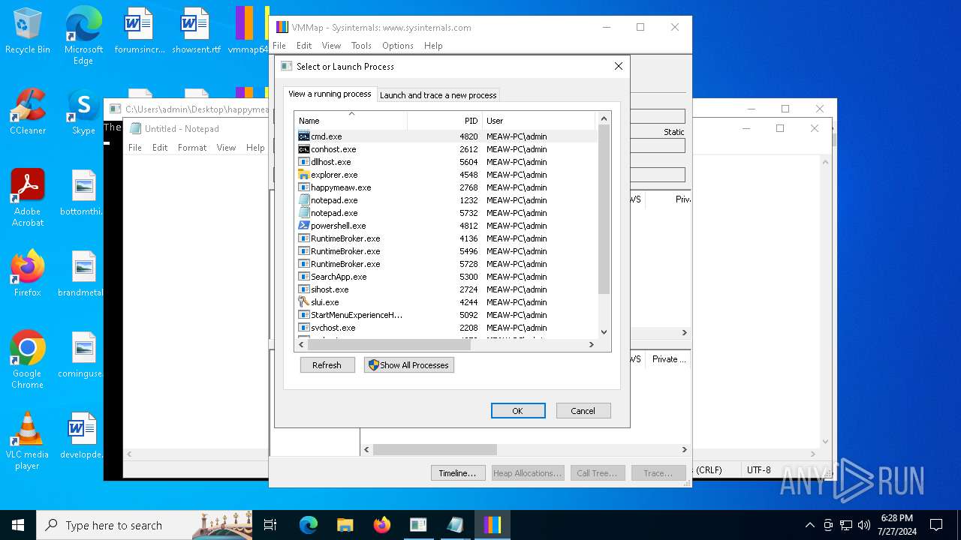961x540 pixels.
Task: Select the svchost.exe row
Action: pyautogui.click(x=447, y=328)
